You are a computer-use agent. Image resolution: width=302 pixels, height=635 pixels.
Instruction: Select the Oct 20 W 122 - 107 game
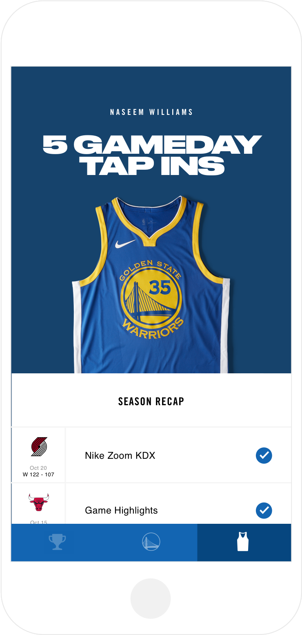click(38, 455)
